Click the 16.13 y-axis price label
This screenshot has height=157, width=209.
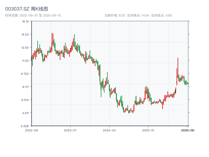point(25,21)
